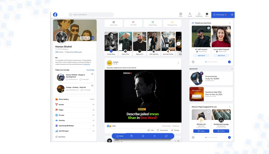Viewport: 269px width, 154px height.
Task: Click the new message compose icon
Action: point(232,15)
